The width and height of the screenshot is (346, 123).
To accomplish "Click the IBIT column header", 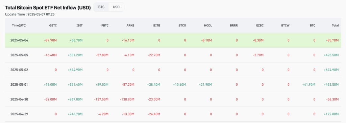I will tap(79, 26).
